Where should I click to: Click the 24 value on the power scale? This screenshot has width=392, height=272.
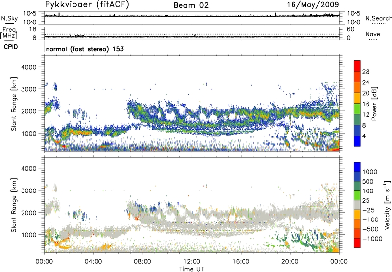pyautogui.click(x=366, y=82)
